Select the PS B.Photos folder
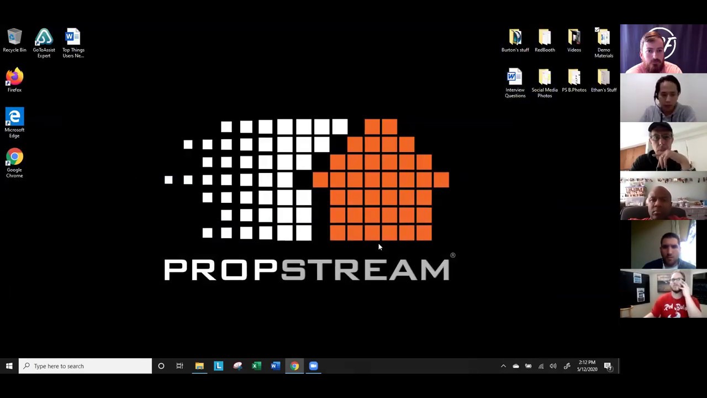This screenshot has height=398, width=707. pos(574,81)
